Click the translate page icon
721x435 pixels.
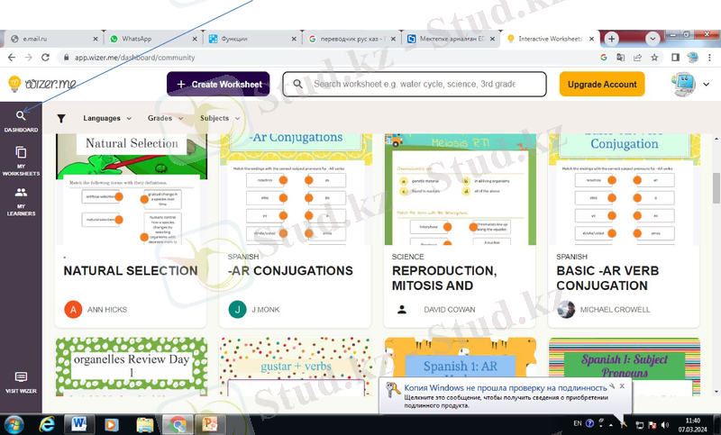click(621, 58)
